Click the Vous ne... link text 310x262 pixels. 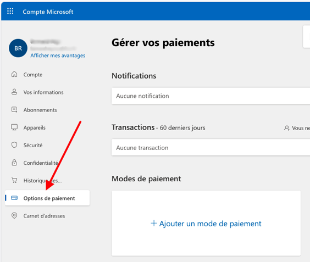[301, 128]
